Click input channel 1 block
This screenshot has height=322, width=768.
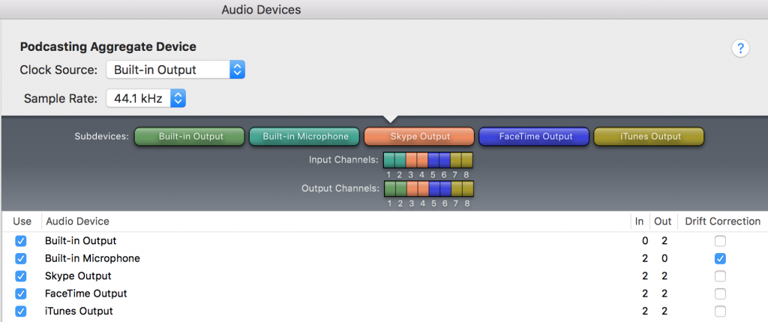tap(389, 160)
